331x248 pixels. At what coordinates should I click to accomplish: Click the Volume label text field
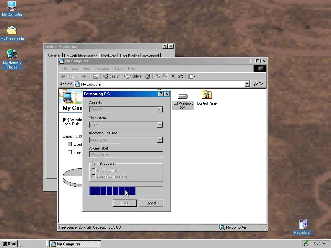[126, 154]
